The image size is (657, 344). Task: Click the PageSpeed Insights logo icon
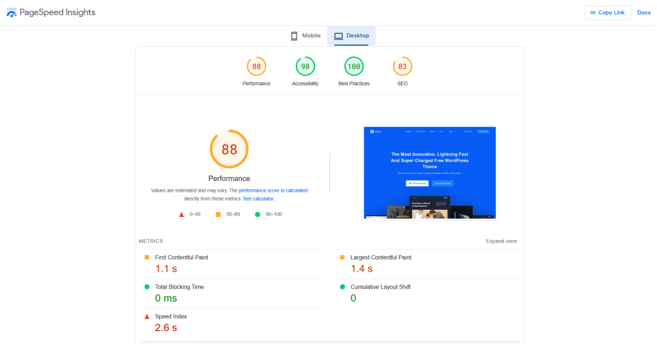pyautogui.click(x=12, y=12)
